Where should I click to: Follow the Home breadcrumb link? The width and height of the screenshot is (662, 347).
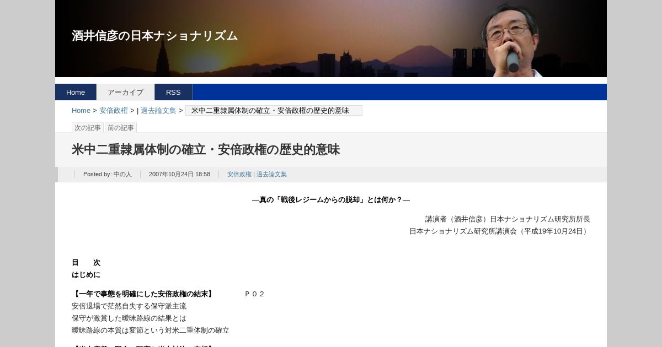(x=81, y=110)
